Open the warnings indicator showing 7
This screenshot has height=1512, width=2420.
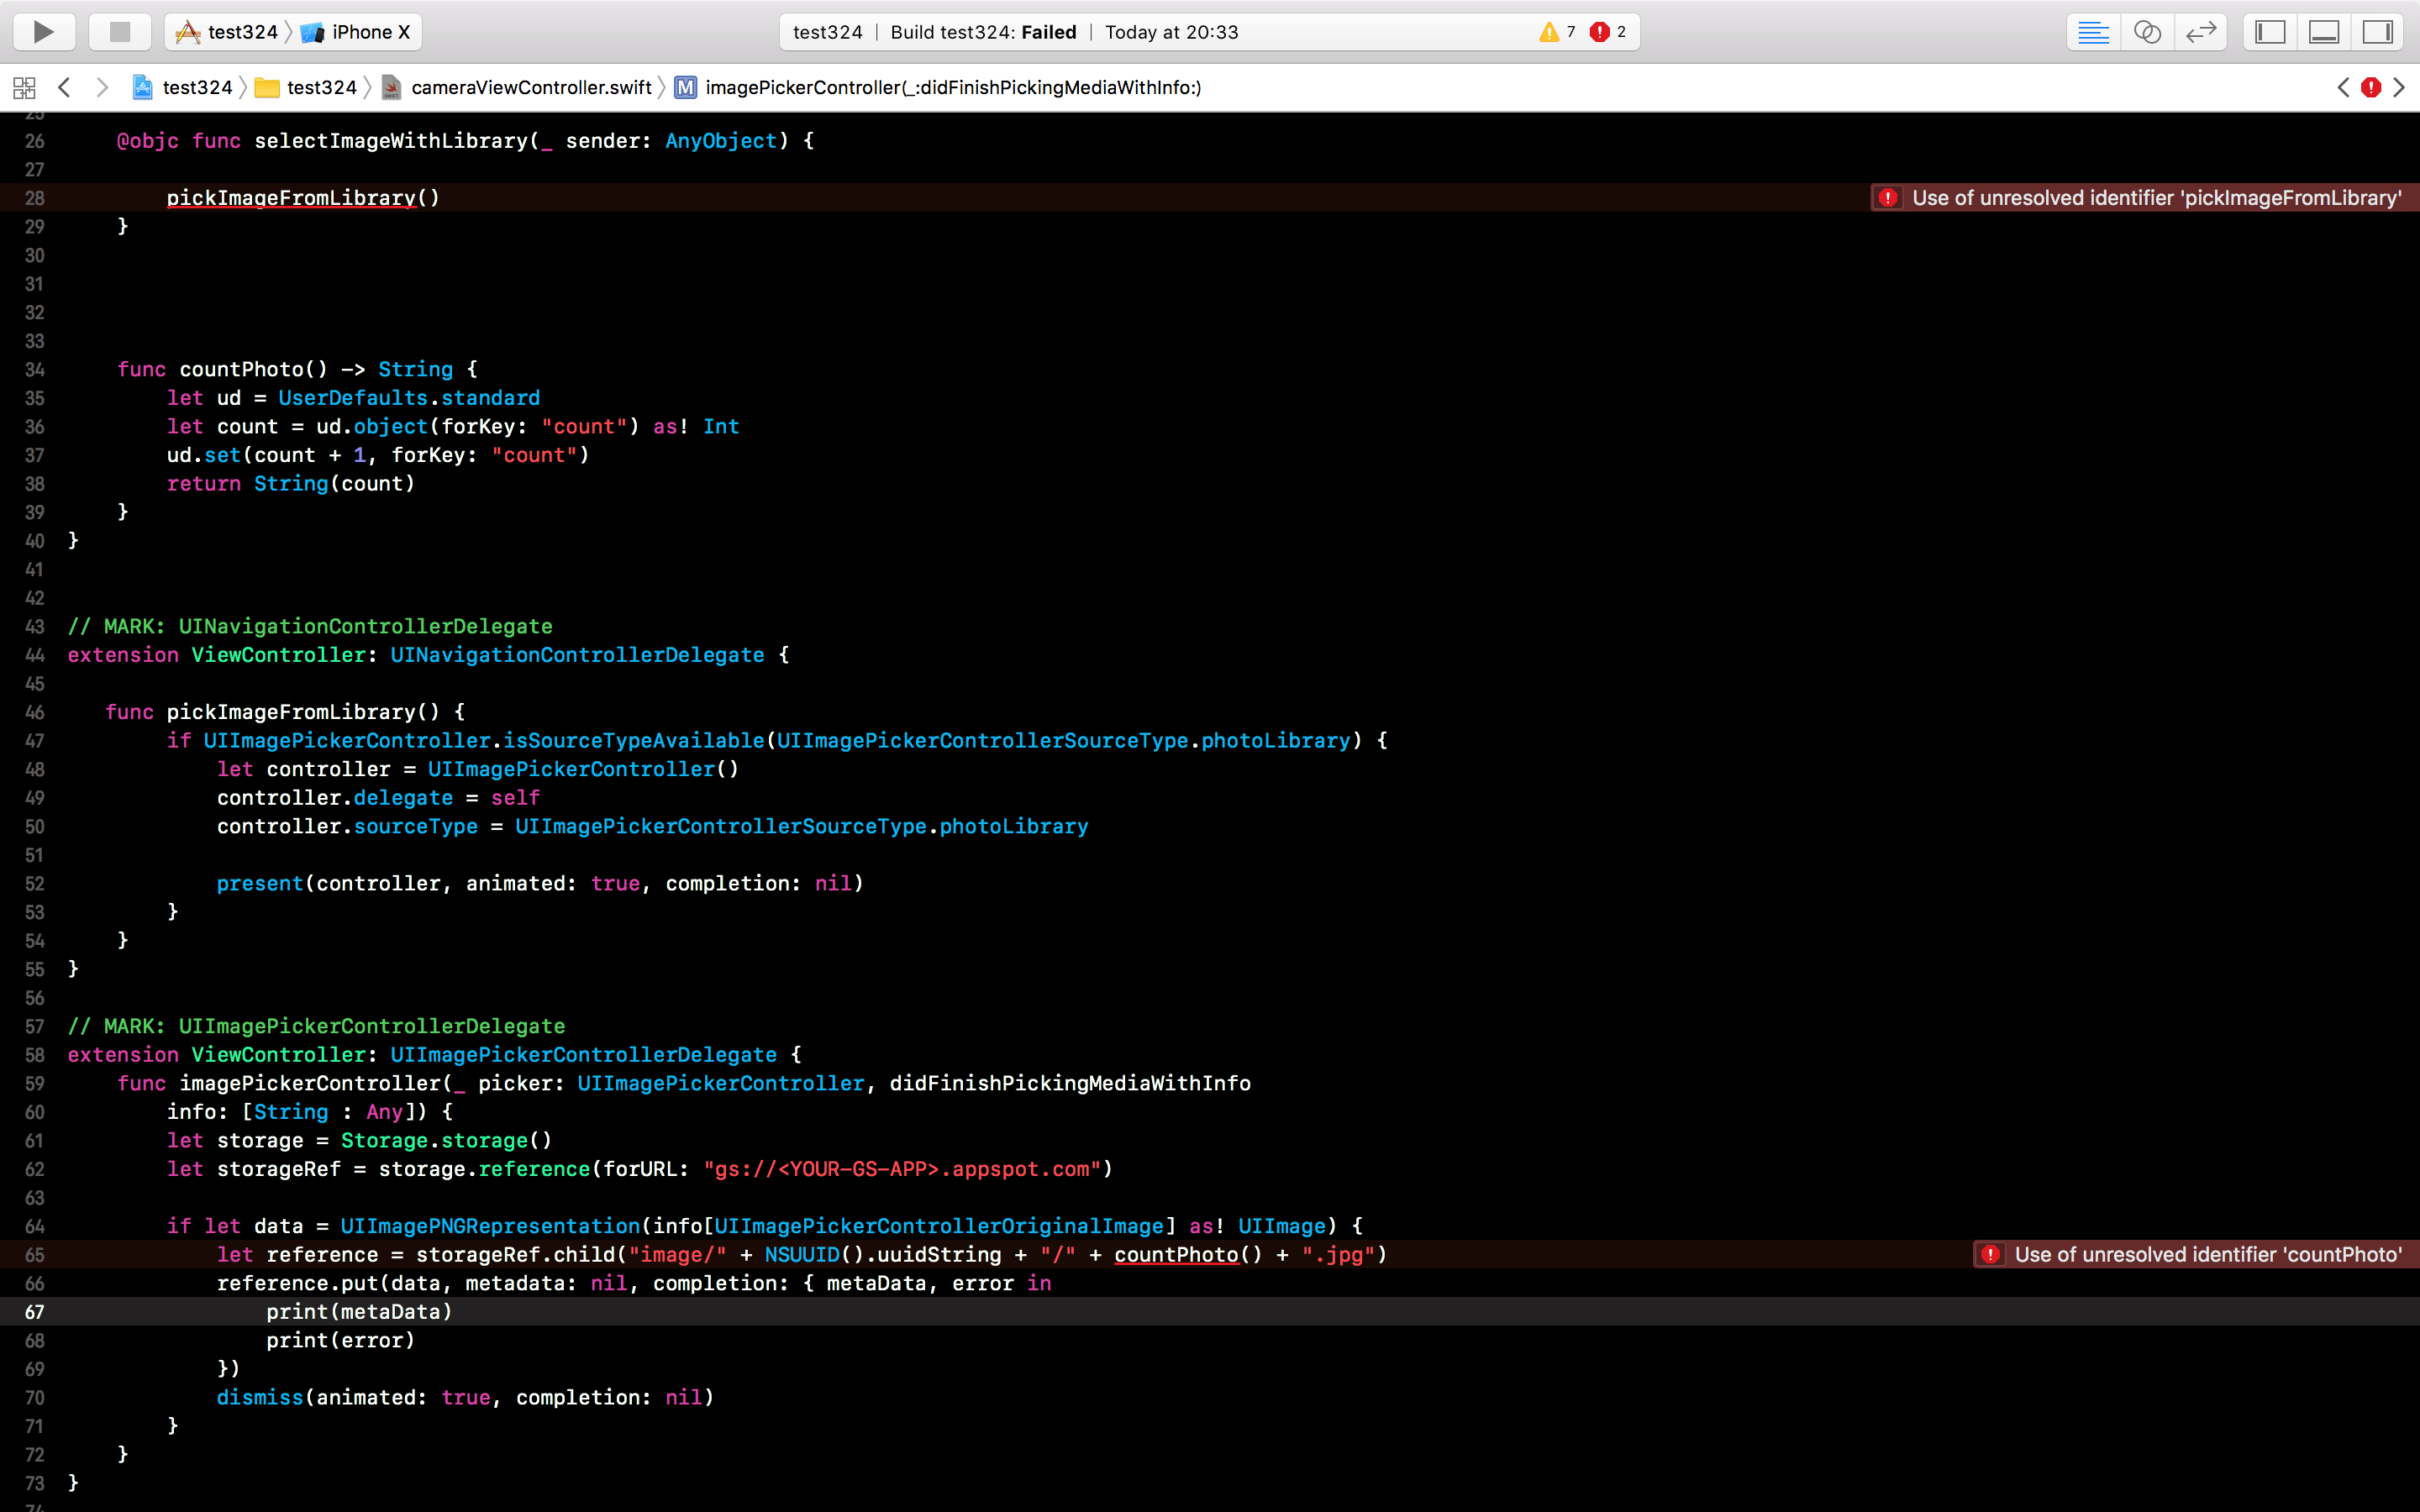(1558, 32)
